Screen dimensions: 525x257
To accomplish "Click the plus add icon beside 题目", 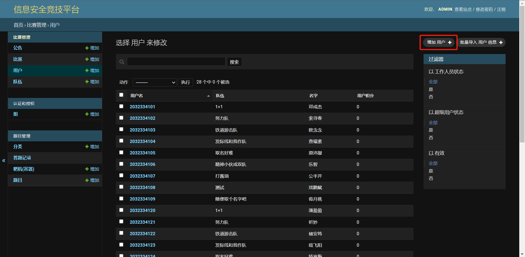I will 87,180.
